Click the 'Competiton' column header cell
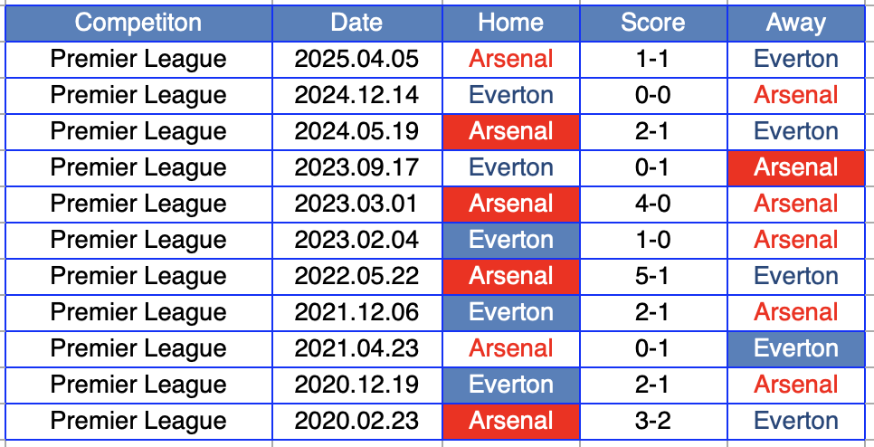This screenshot has height=447, width=874. (x=138, y=23)
